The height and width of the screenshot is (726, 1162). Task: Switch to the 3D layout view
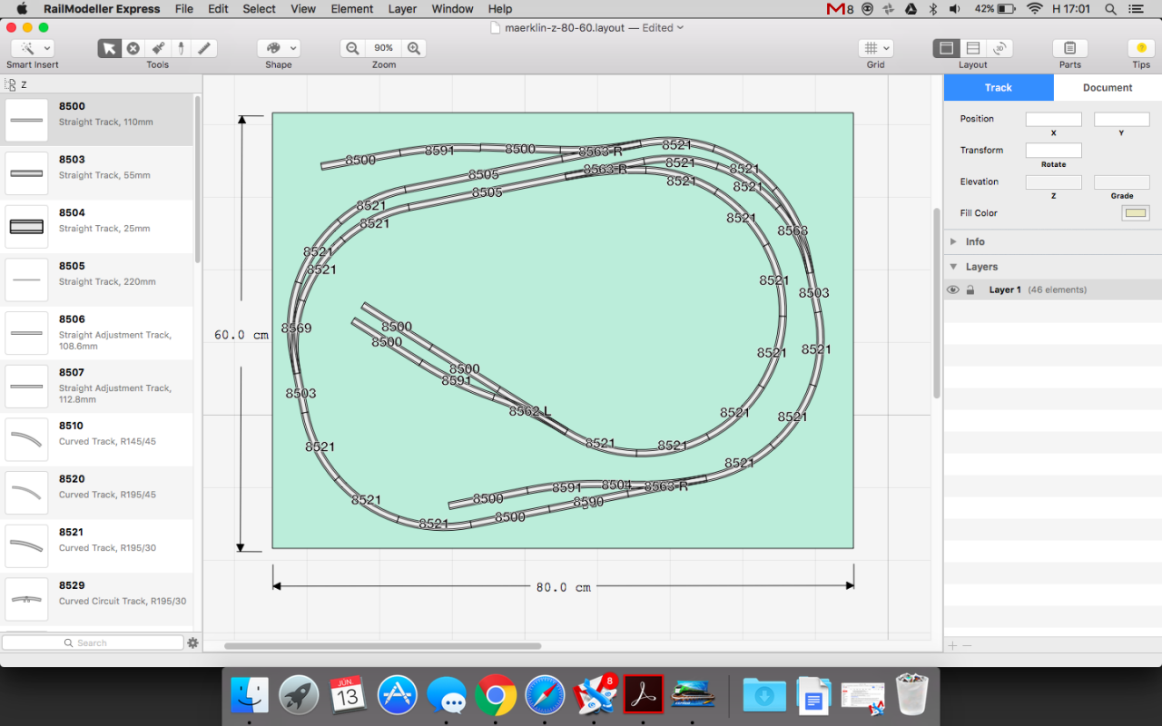[x=999, y=48]
